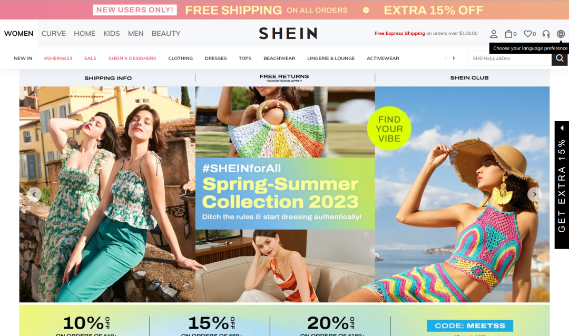Expand the GET EXTRA 15% side panel arrow
Image resolution: width=569 pixels, height=336 pixels.
[x=562, y=128]
